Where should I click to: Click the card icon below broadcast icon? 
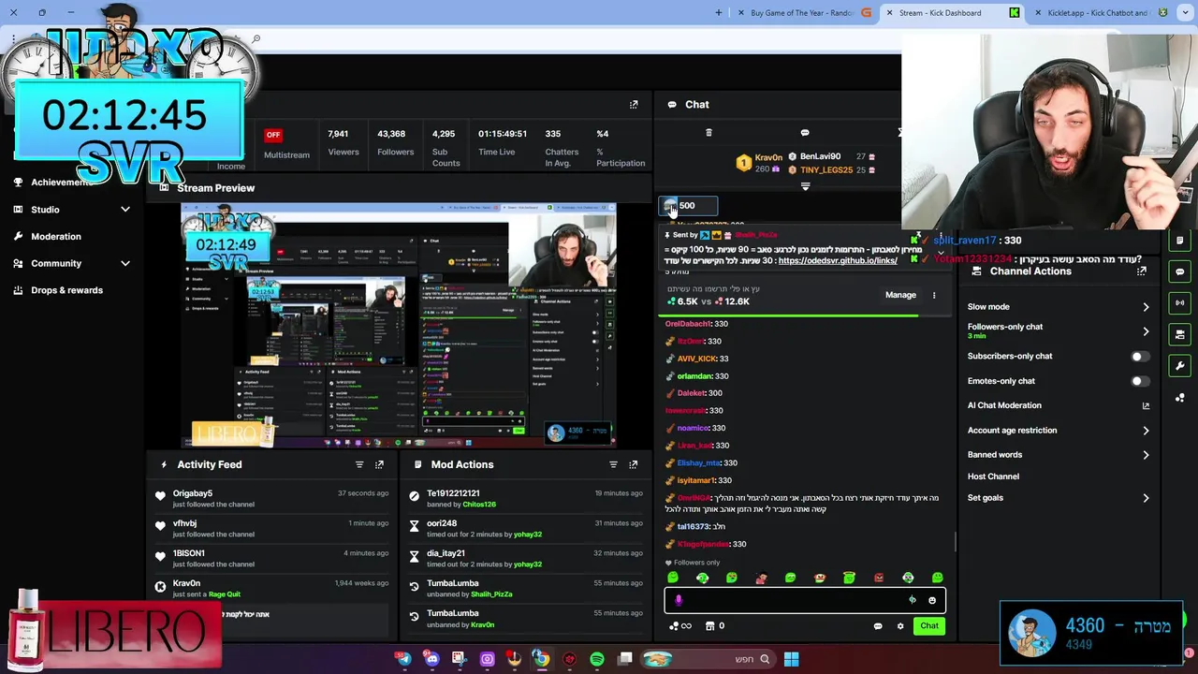click(1180, 334)
